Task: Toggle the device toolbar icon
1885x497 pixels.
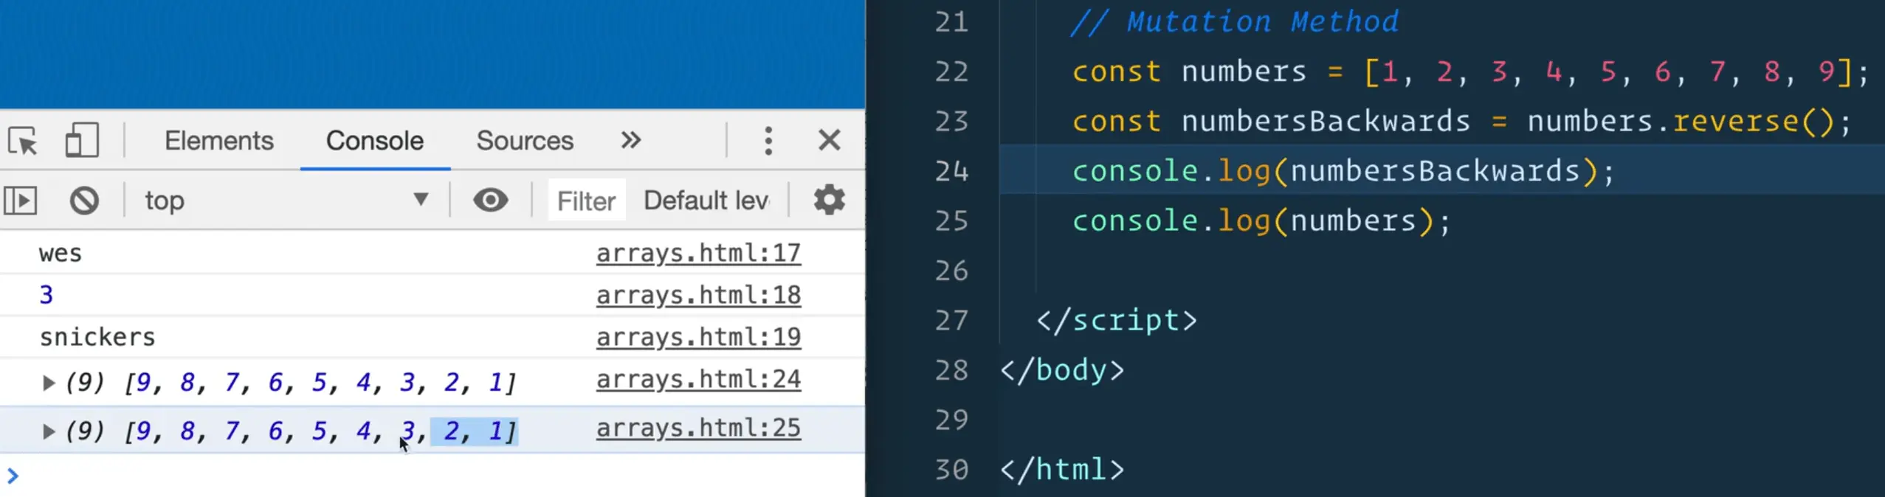Action: [81, 140]
